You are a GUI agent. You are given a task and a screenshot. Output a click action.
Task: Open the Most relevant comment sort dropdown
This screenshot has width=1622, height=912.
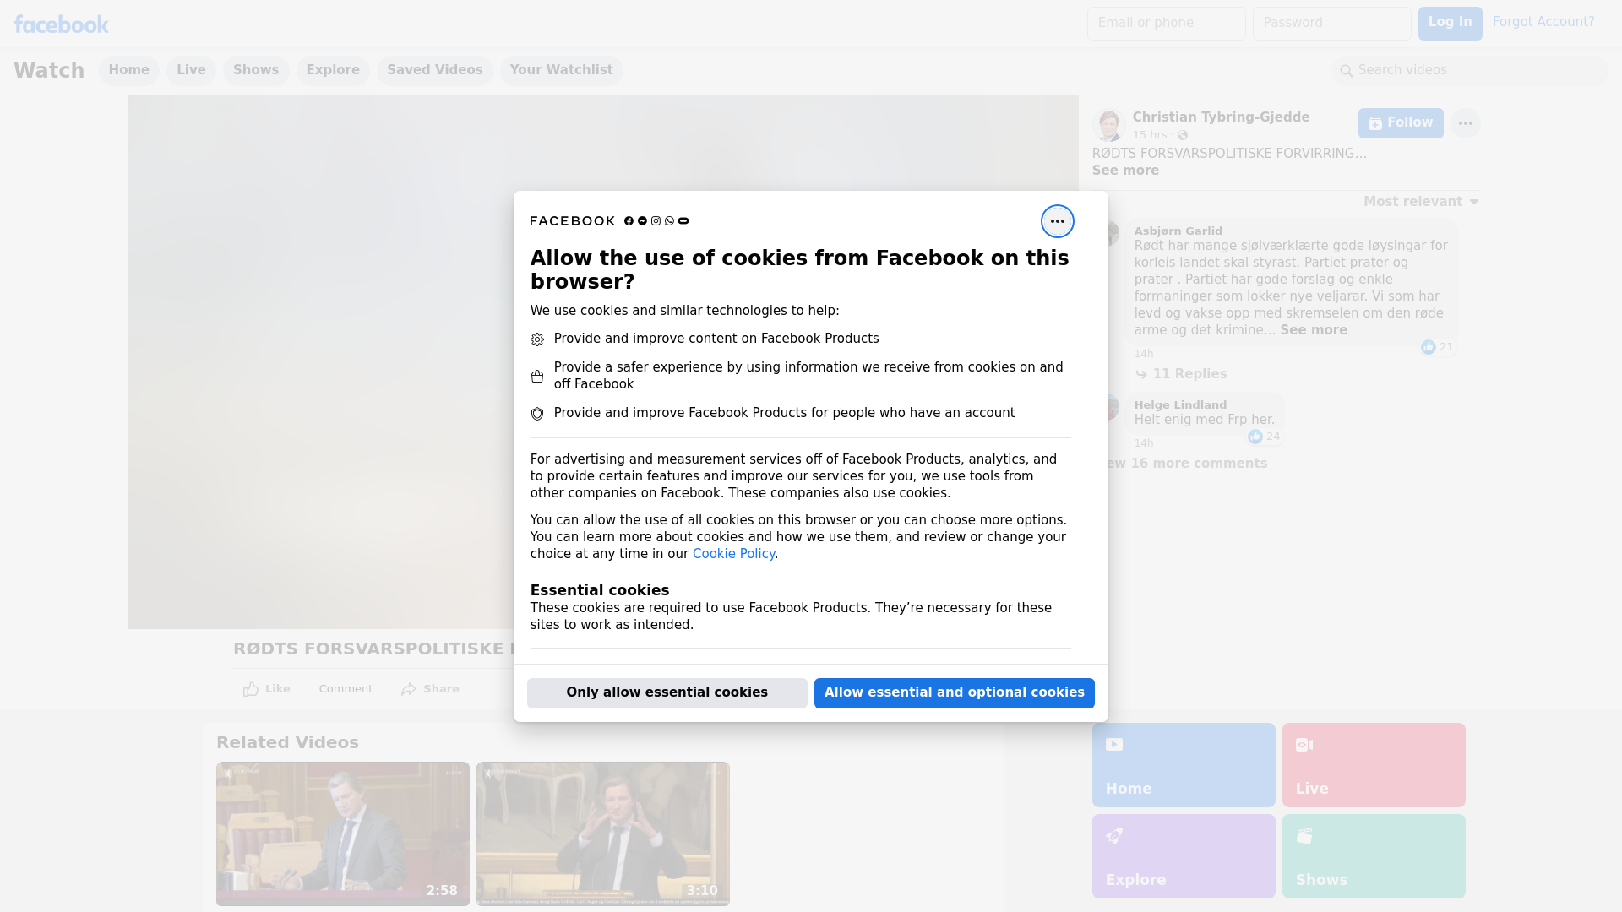coord(1421,202)
